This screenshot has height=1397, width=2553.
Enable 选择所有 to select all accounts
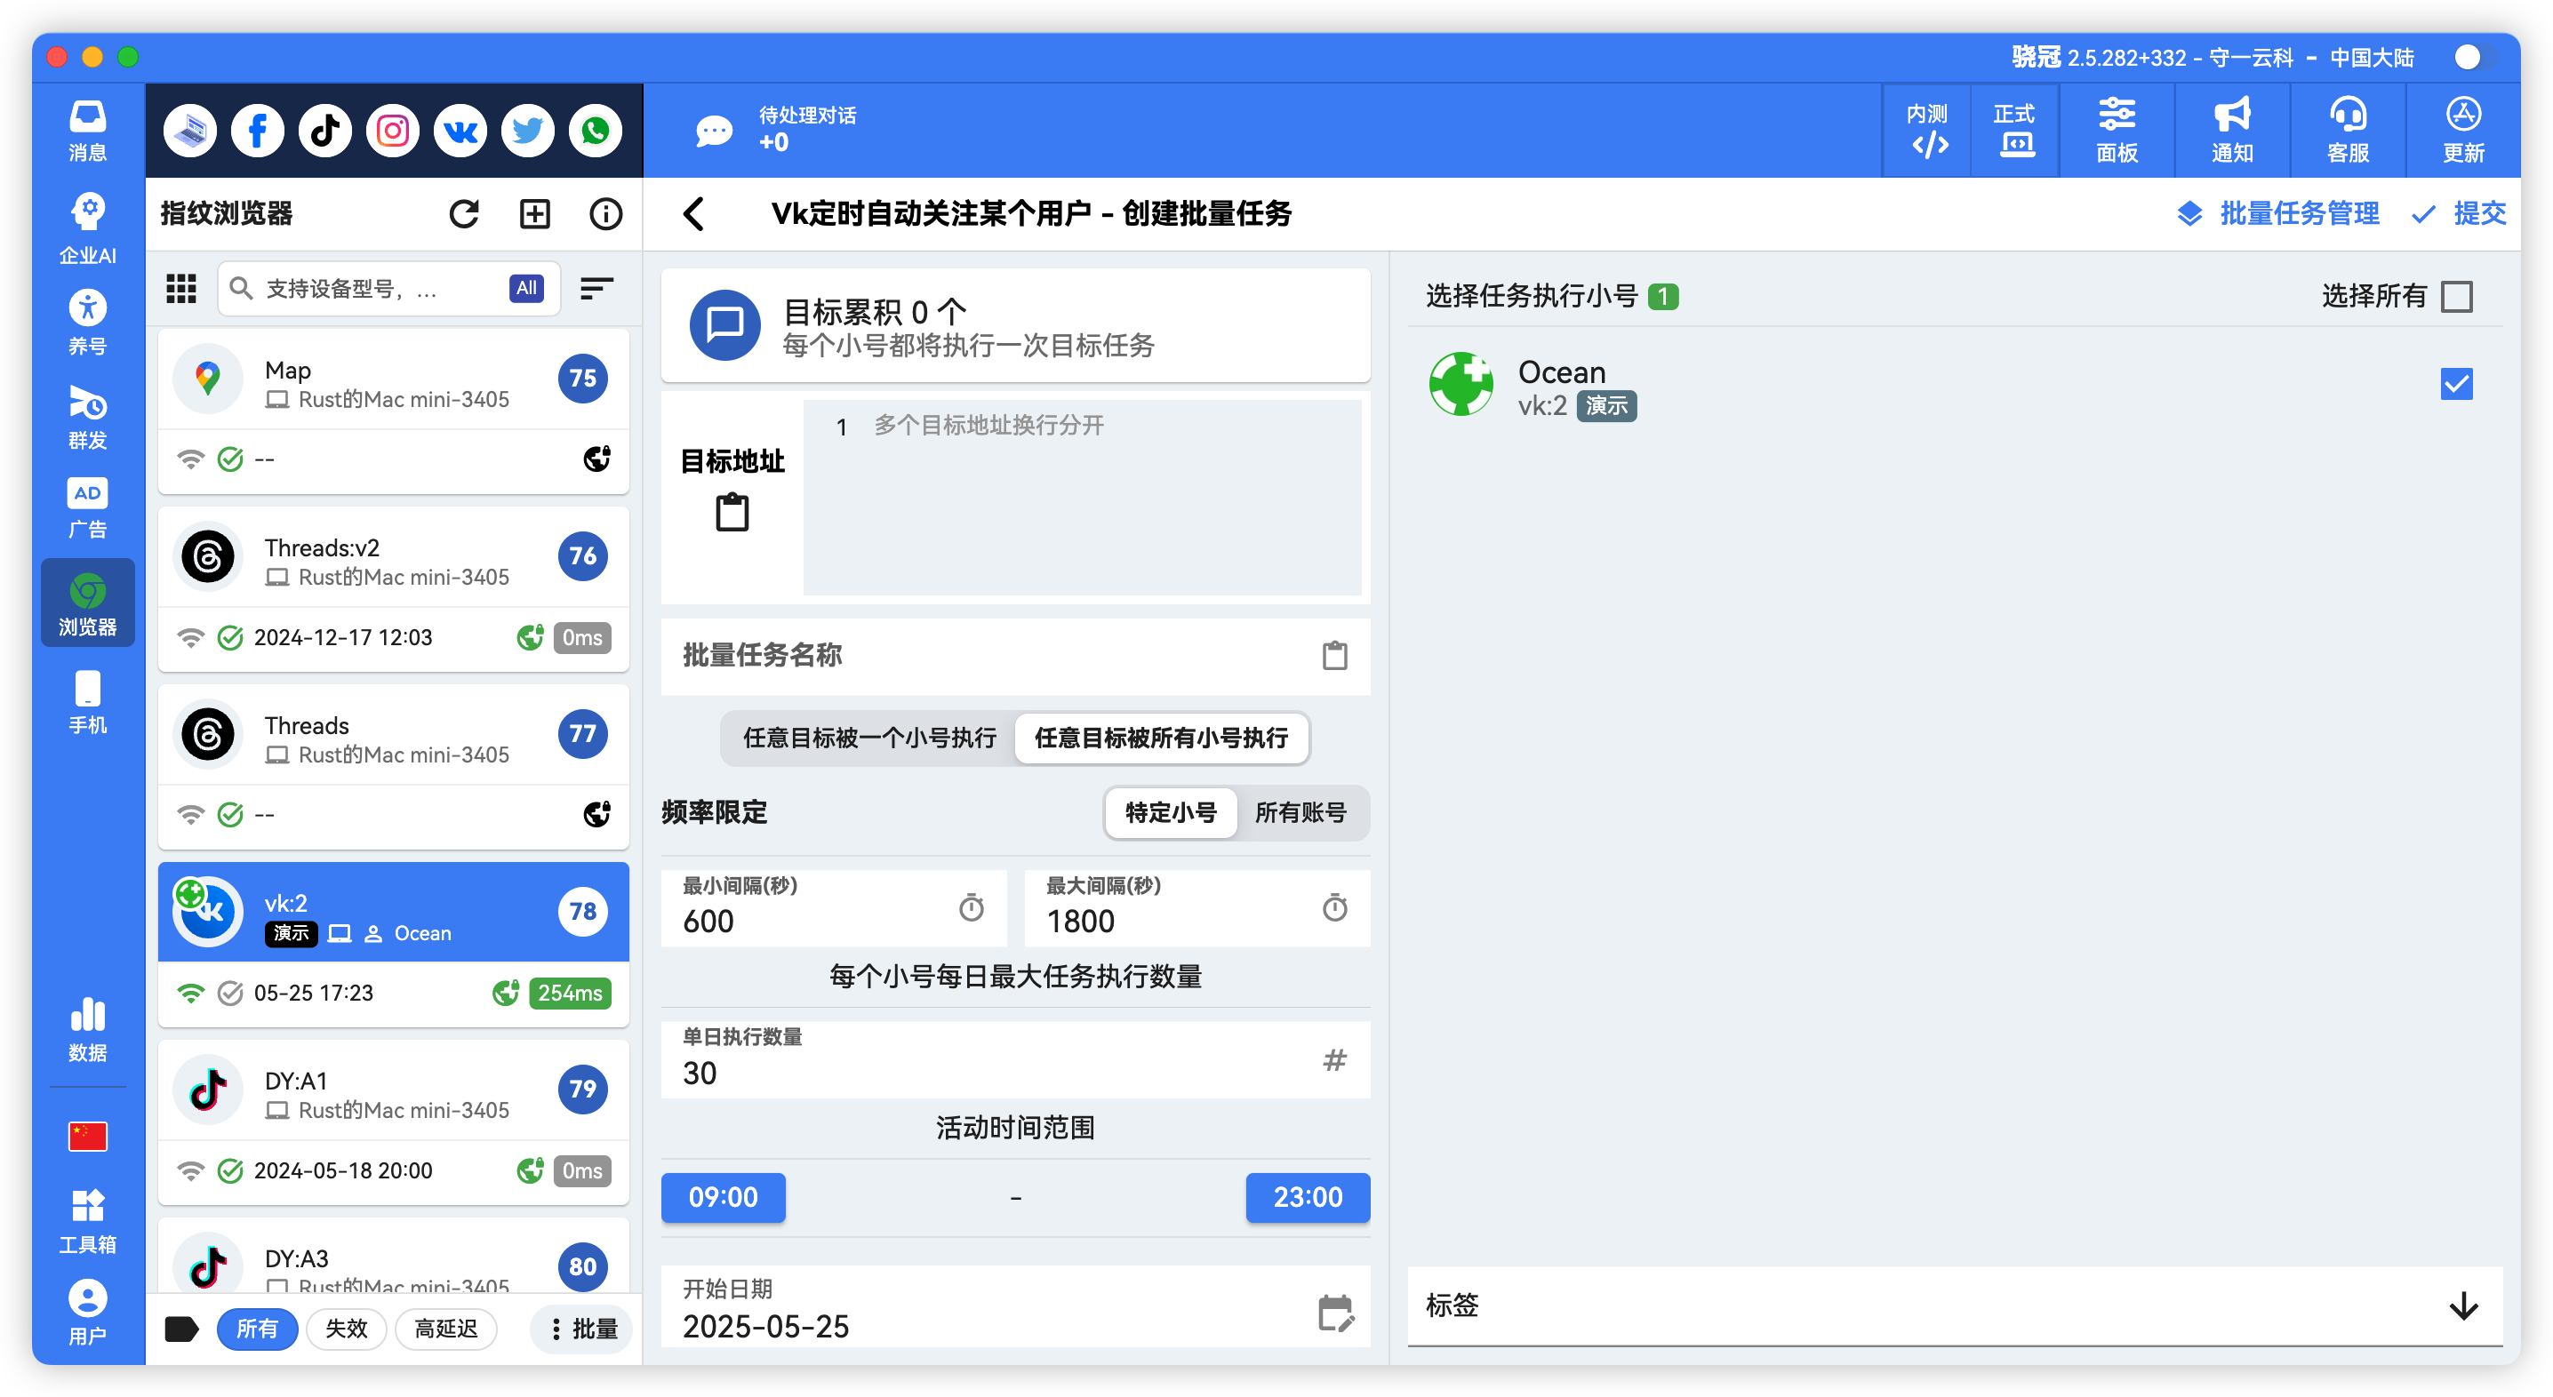click(x=2457, y=295)
